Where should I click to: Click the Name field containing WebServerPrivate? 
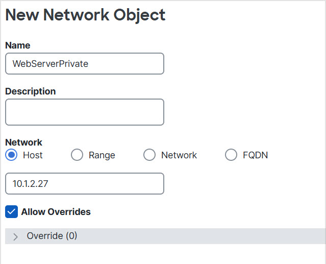84,64
